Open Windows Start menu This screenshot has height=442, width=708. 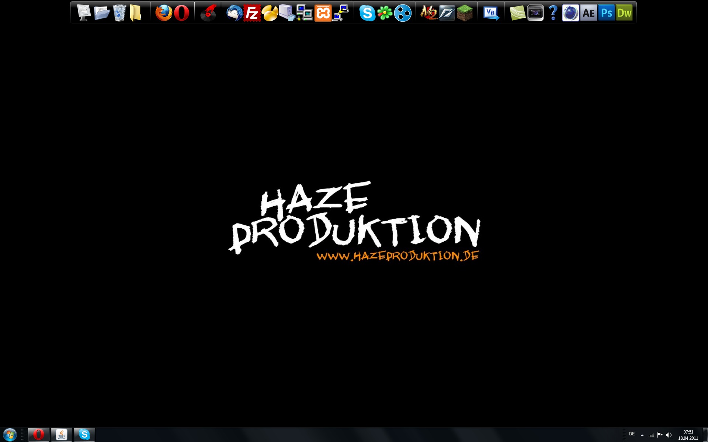click(10, 435)
